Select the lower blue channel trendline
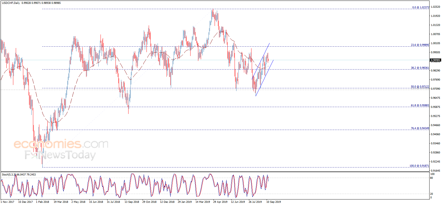The width and height of the screenshot is (442, 205). pyautogui.click(x=264, y=78)
